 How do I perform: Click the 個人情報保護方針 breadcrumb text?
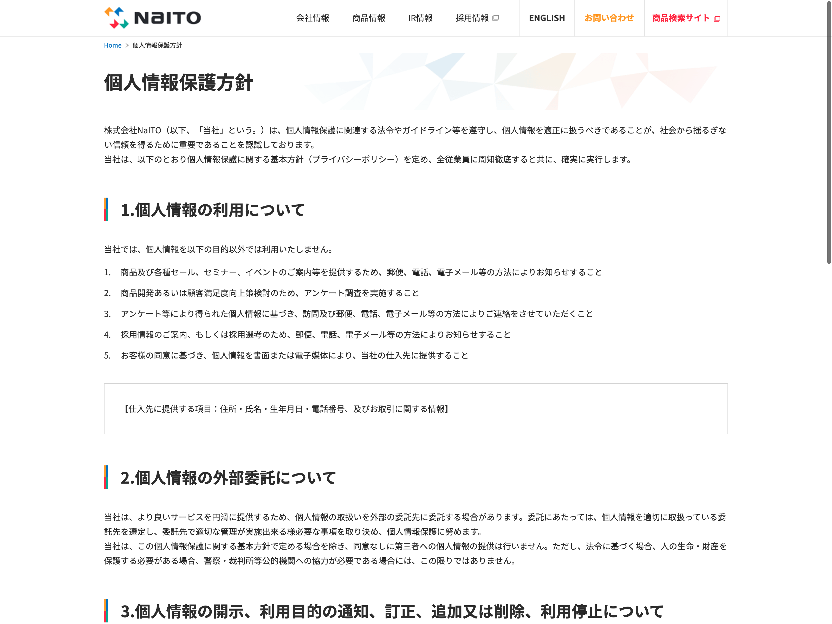point(157,45)
